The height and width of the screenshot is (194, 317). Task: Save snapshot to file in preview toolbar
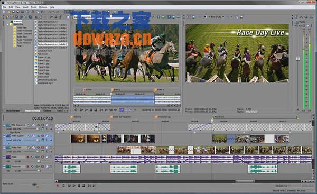pyautogui.click(x=241, y=17)
